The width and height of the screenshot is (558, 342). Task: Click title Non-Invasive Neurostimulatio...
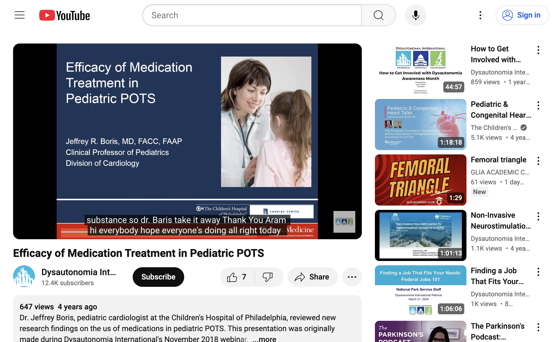[x=501, y=221]
